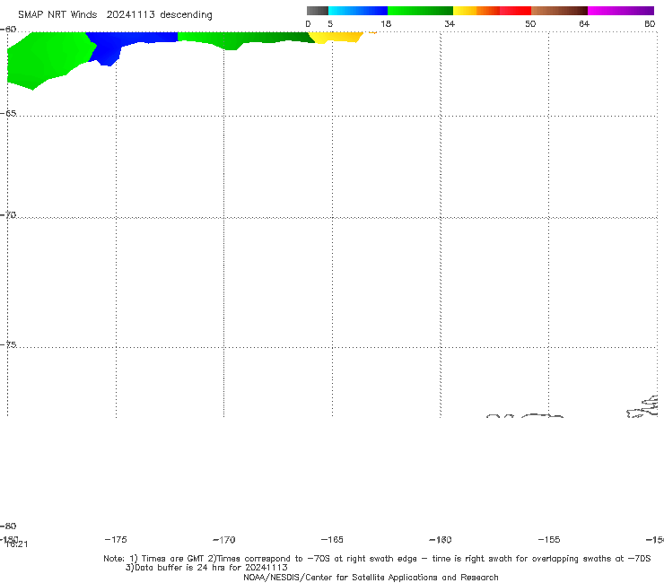This screenshot has height=583, width=664.
Task: Click the "-160" longitude label
Action: coord(441,539)
